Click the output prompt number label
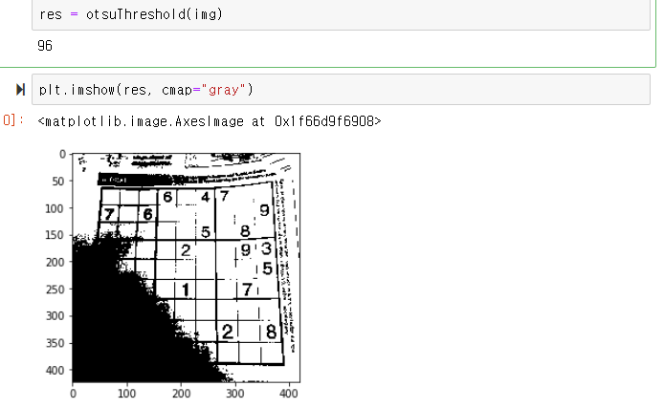 point(13,120)
